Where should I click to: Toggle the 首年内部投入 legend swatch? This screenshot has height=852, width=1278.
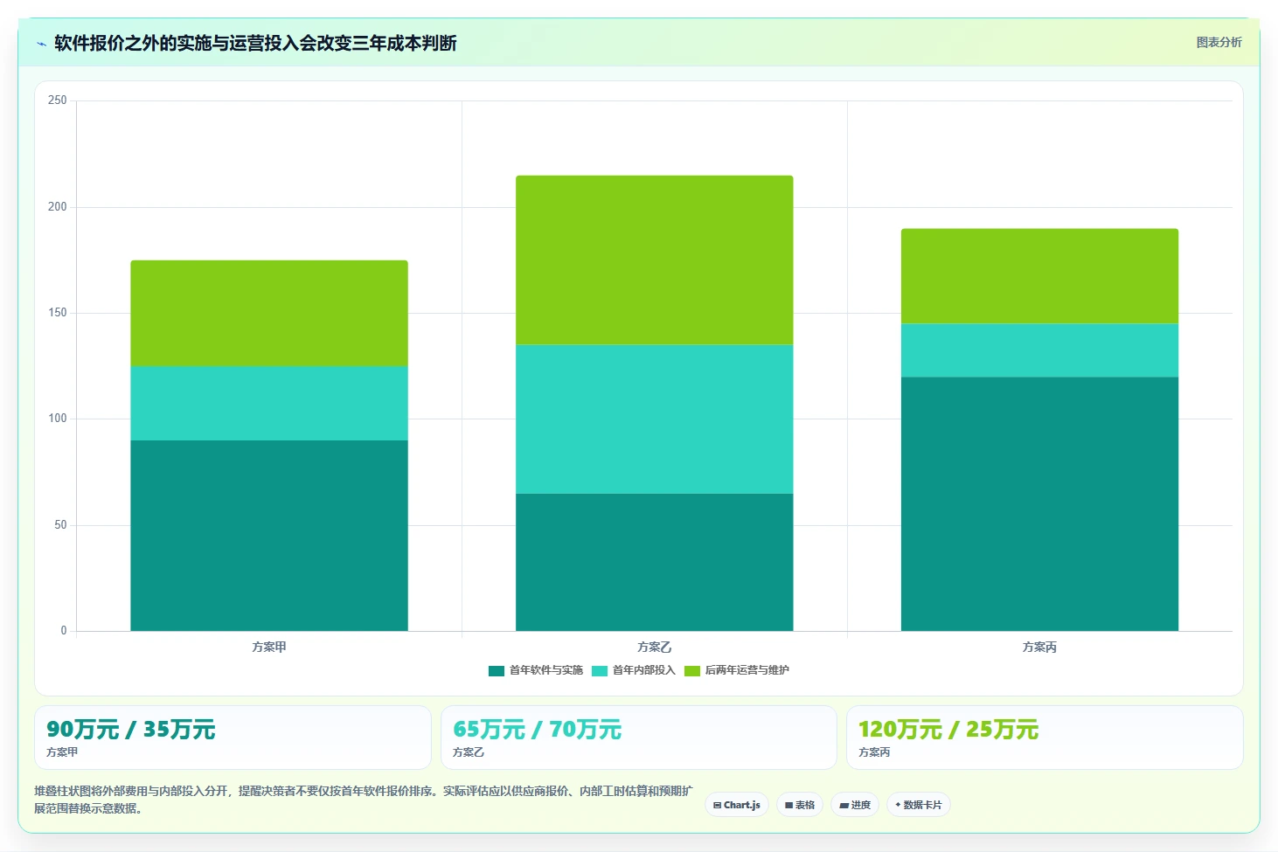pyautogui.click(x=600, y=671)
